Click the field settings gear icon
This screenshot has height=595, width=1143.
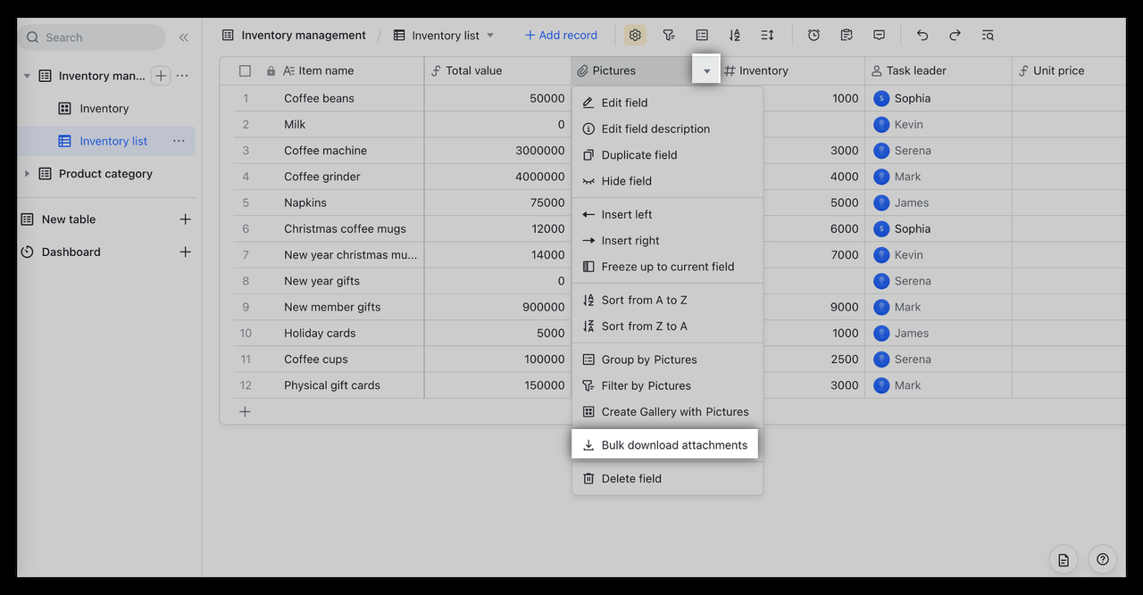click(x=635, y=36)
